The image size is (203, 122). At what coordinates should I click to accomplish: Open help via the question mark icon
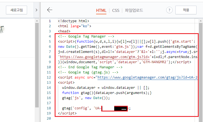click(x=169, y=10)
